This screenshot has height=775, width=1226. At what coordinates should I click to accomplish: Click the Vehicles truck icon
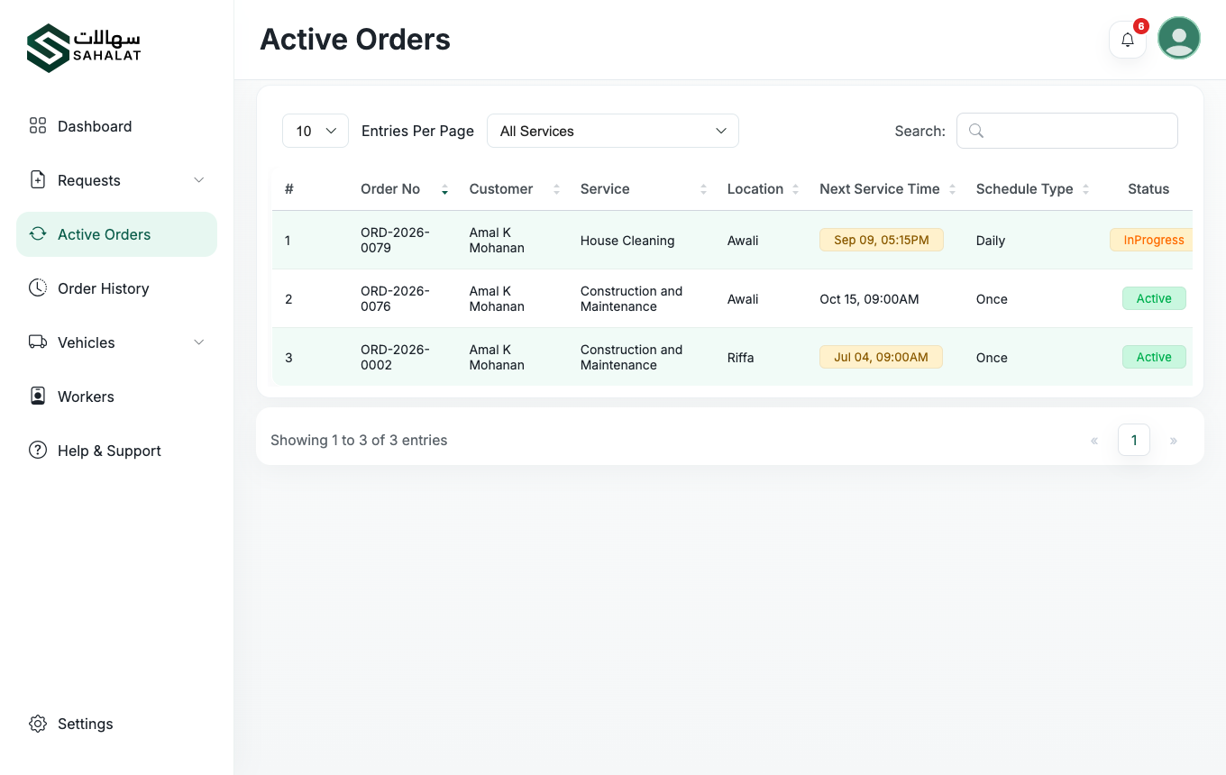pyautogui.click(x=38, y=342)
